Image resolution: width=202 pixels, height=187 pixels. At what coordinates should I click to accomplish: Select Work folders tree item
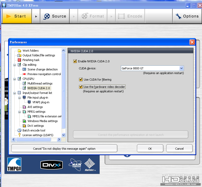[x=31, y=51]
